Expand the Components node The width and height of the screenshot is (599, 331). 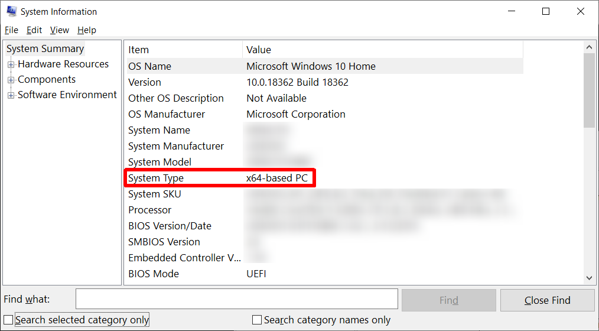point(11,80)
